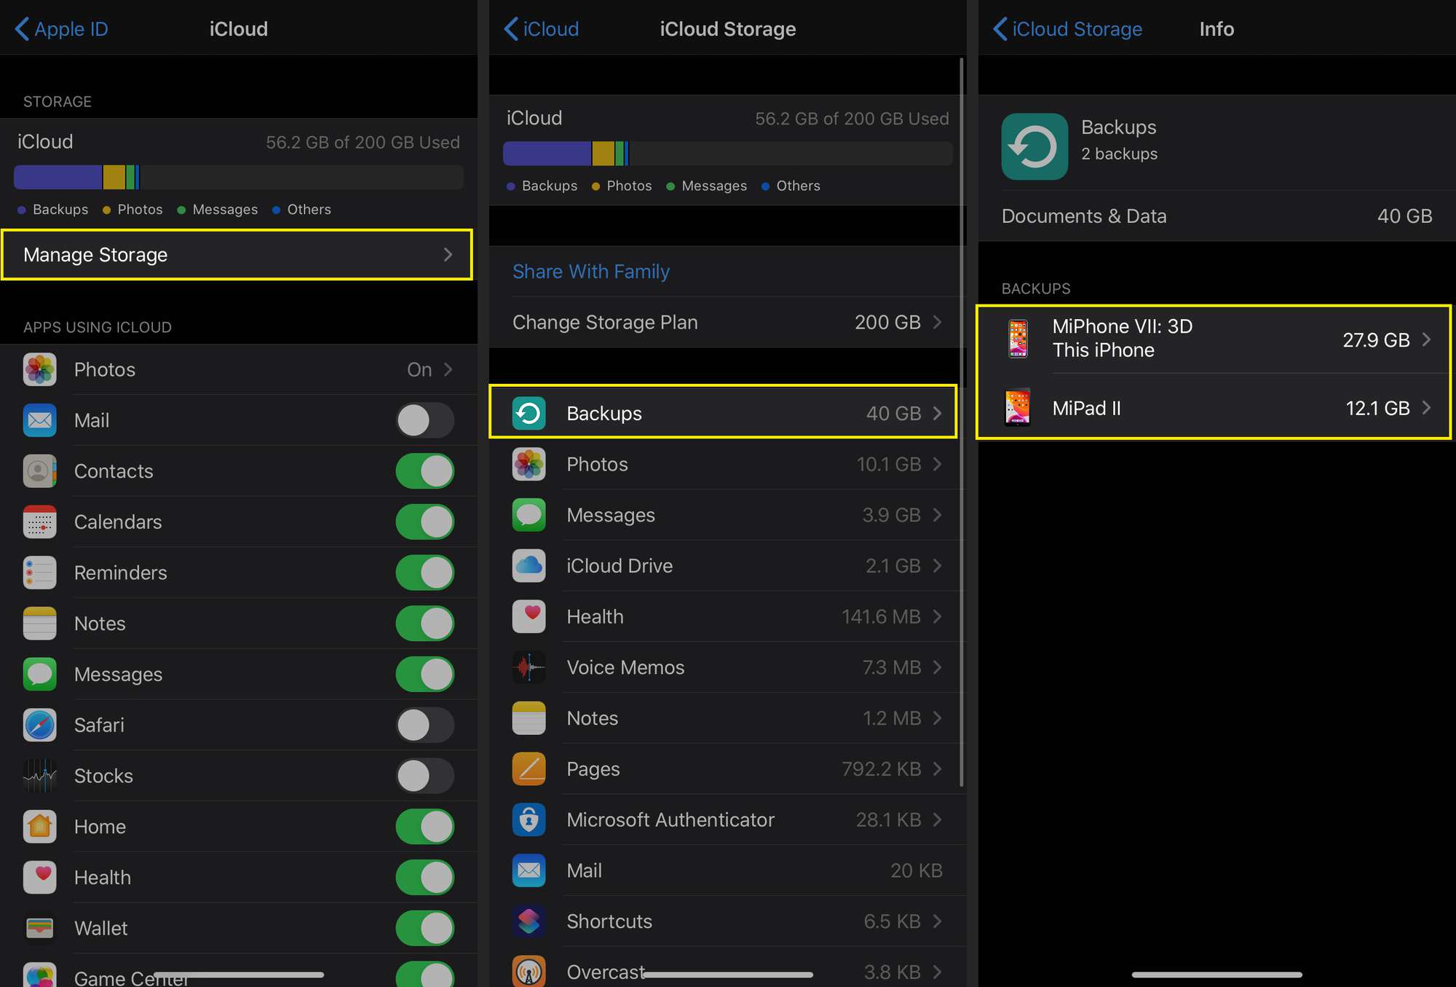Go back to iCloud Storage from Info
This screenshot has width=1456, height=987.
pyautogui.click(x=1067, y=29)
